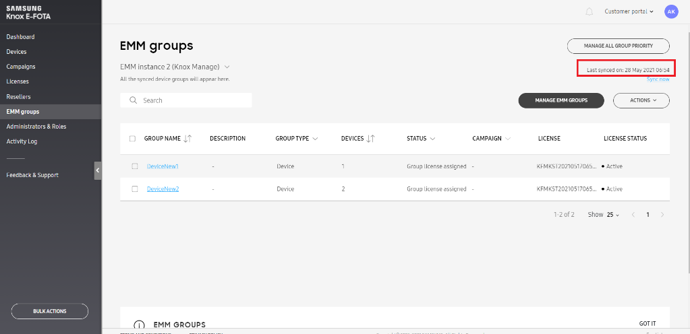Check the DeviceNew2 row checkbox
Screen dimensions: 690x334
135,189
